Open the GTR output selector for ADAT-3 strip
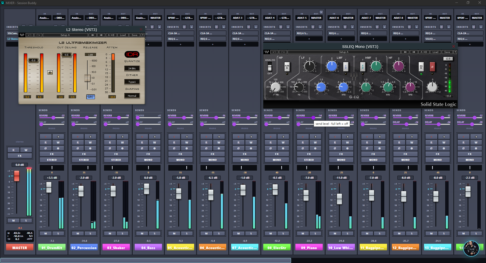The image size is (486, 263). pos(252,18)
